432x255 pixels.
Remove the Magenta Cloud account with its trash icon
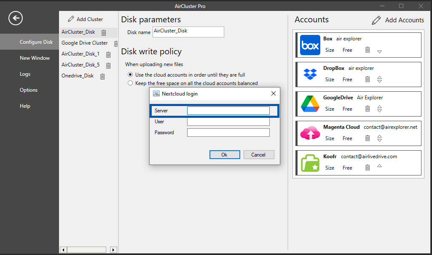point(367,138)
